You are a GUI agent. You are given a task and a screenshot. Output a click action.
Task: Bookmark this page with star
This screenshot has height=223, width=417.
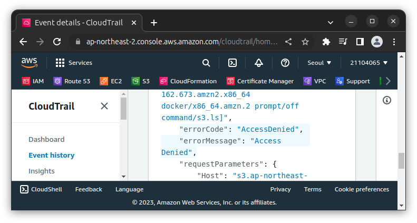coord(305,42)
